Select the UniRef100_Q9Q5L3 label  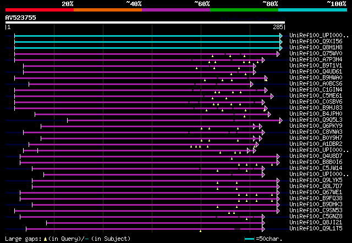[x=316, y=120]
